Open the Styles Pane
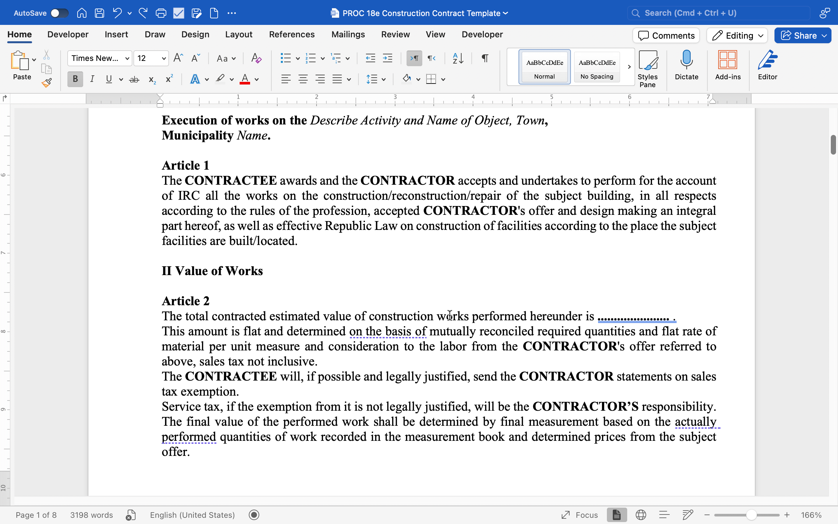The height and width of the screenshot is (524, 838). [x=647, y=69]
